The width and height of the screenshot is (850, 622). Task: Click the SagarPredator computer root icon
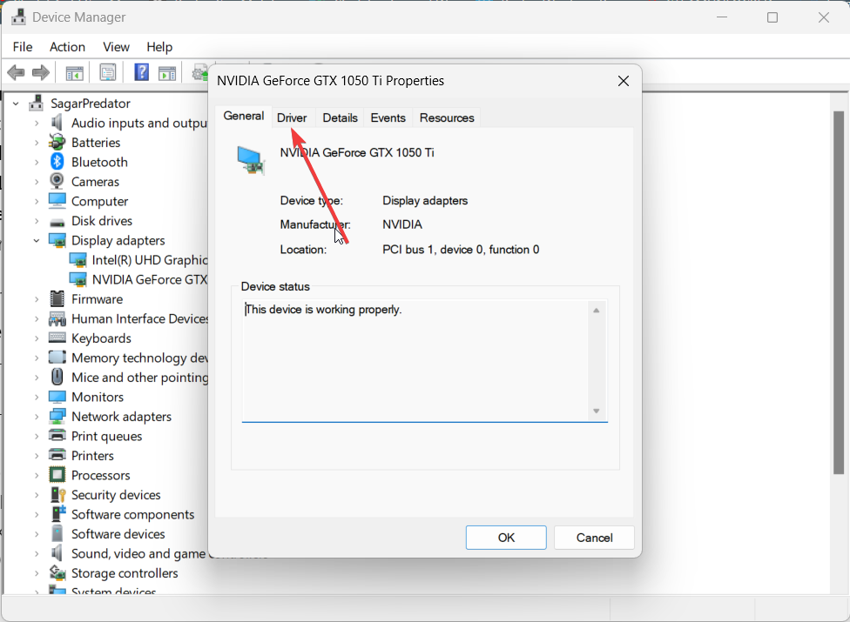tap(37, 103)
